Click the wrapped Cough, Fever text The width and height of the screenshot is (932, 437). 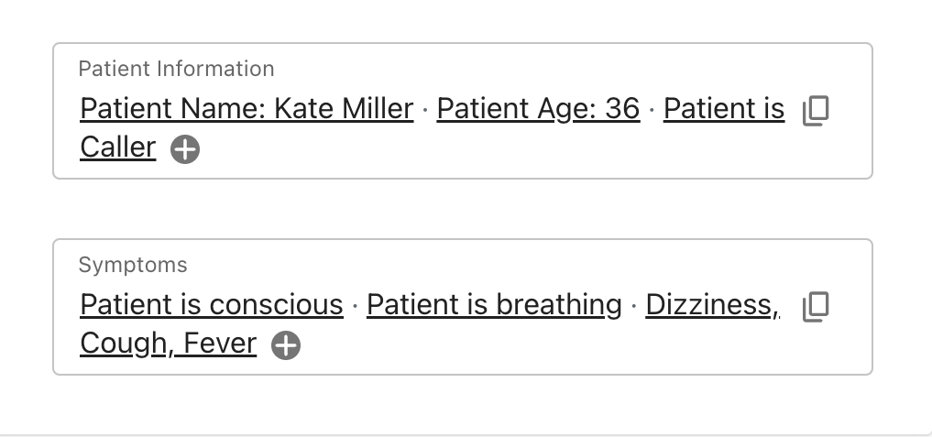169,344
